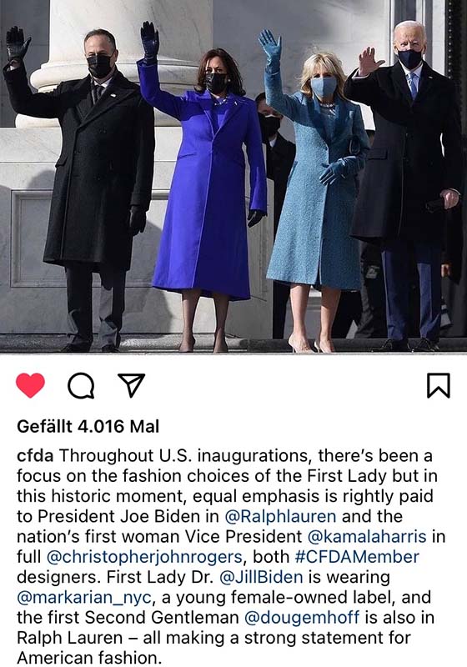Viewport: 467px width, 667px height.
Task: Open @dougemhoff mention link
Action: point(302,618)
